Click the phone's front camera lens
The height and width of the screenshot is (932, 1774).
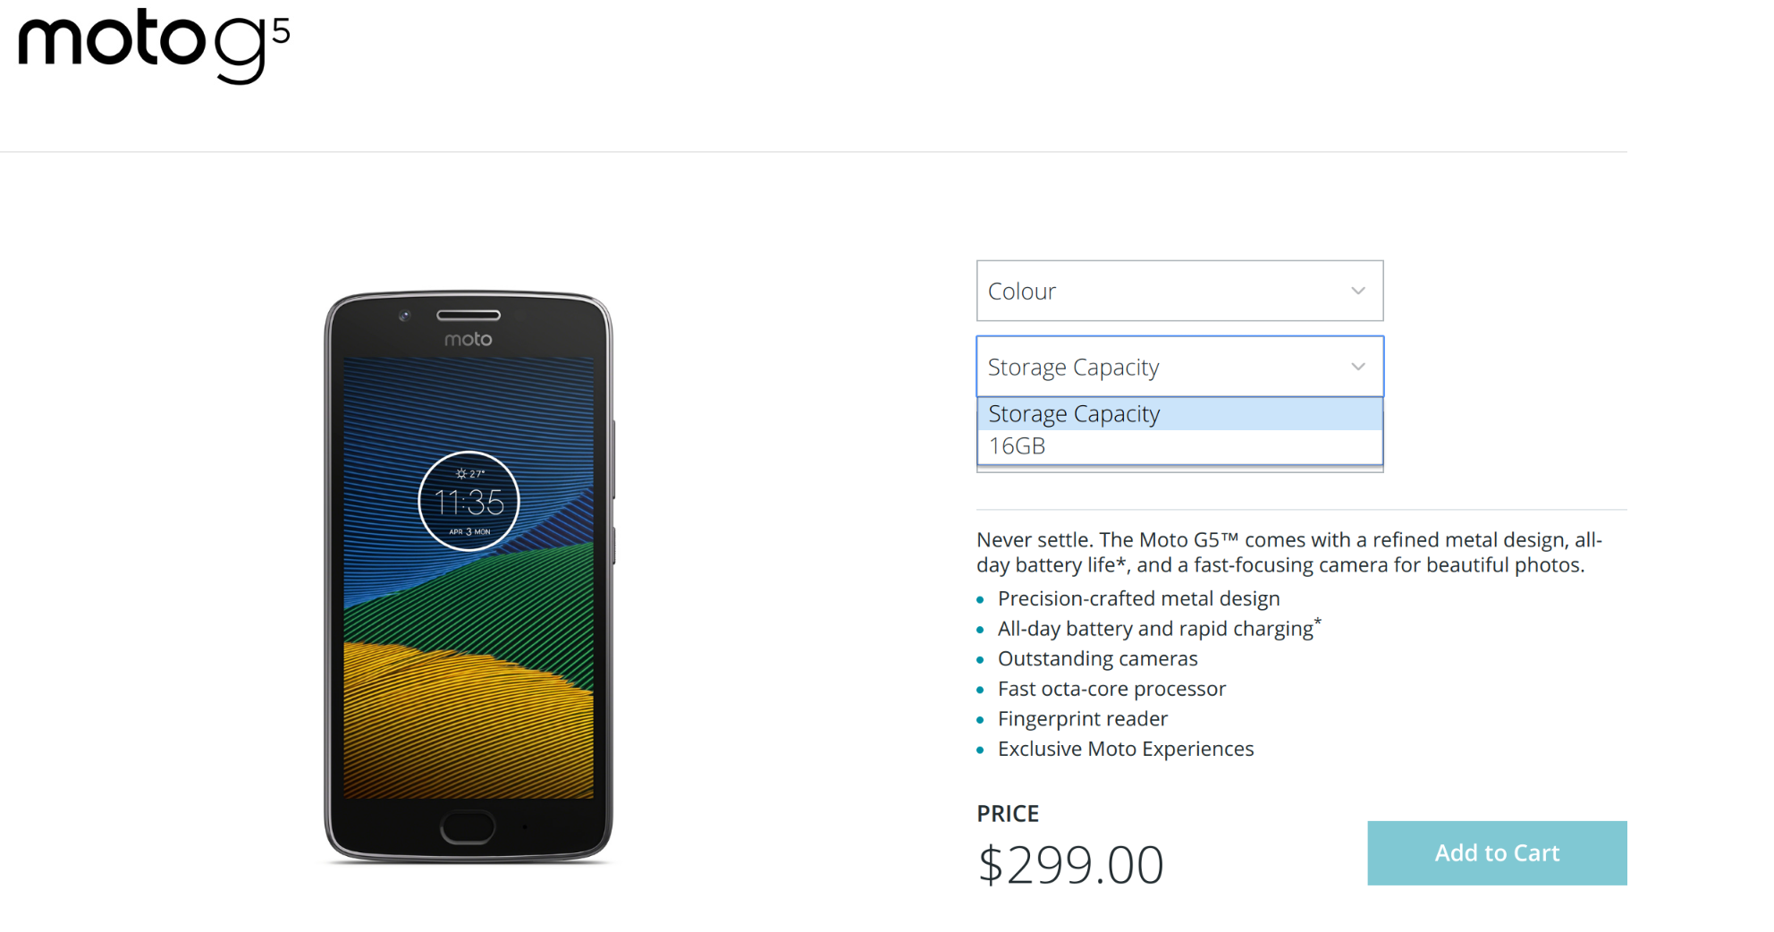coord(404,316)
